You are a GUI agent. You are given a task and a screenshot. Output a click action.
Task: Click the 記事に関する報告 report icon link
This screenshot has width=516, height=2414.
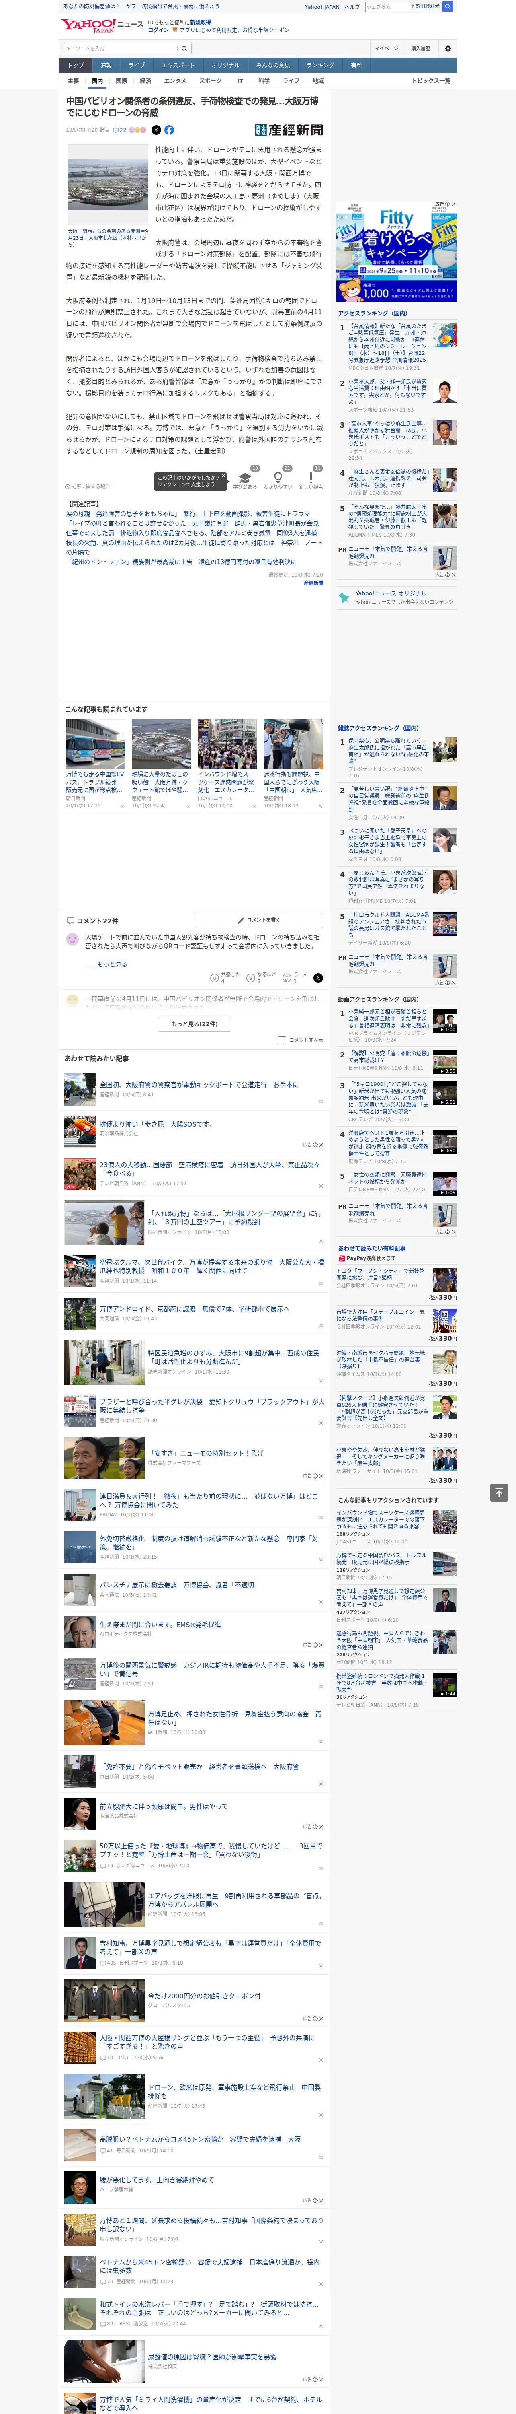88,486
